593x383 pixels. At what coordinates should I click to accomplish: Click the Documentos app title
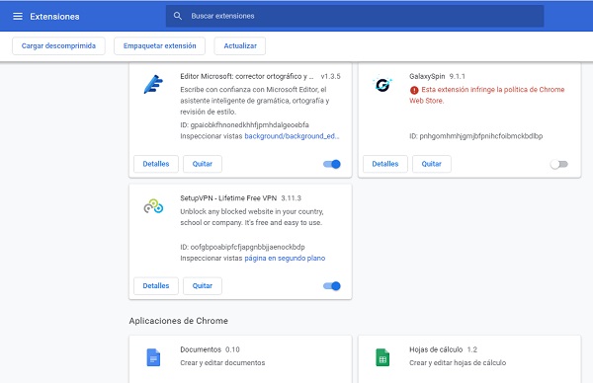click(201, 349)
